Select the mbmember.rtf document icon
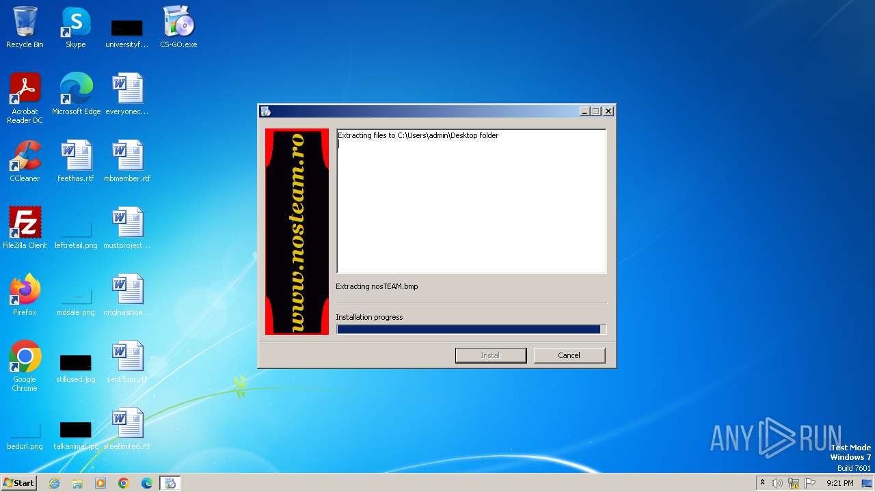 [127, 161]
